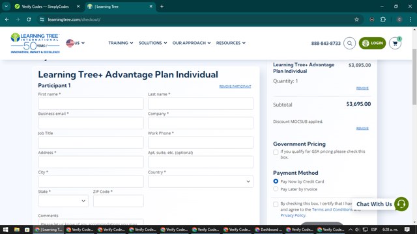Screen dimensions: 417x234
Task: Click the LOGIN button
Action: click(372, 43)
